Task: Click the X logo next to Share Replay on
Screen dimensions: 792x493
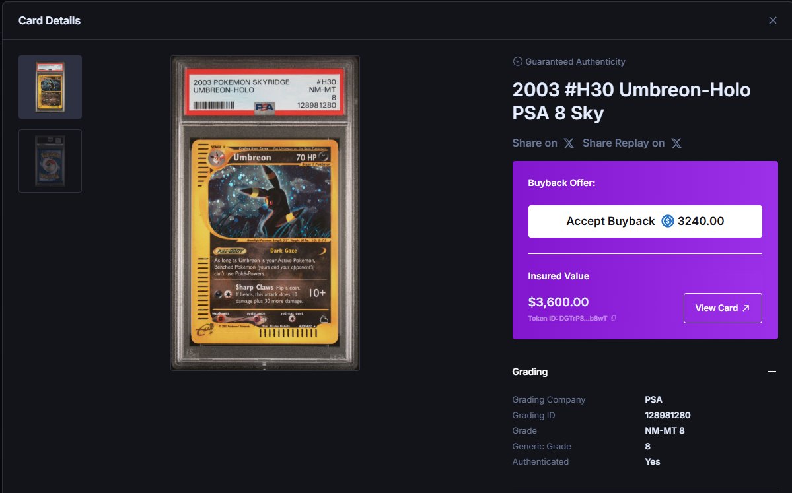Action: pos(676,143)
